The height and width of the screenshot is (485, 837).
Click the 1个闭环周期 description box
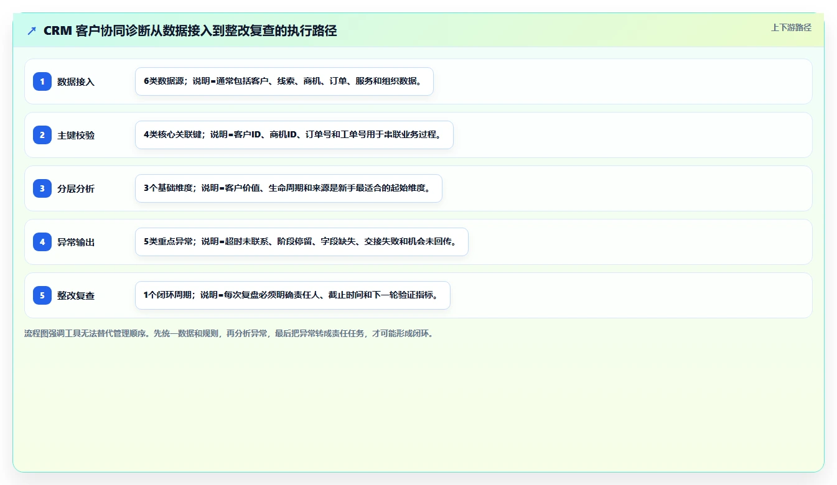coord(292,295)
